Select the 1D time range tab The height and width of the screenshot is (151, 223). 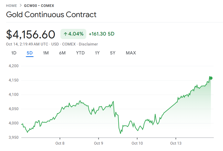point(14,53)
